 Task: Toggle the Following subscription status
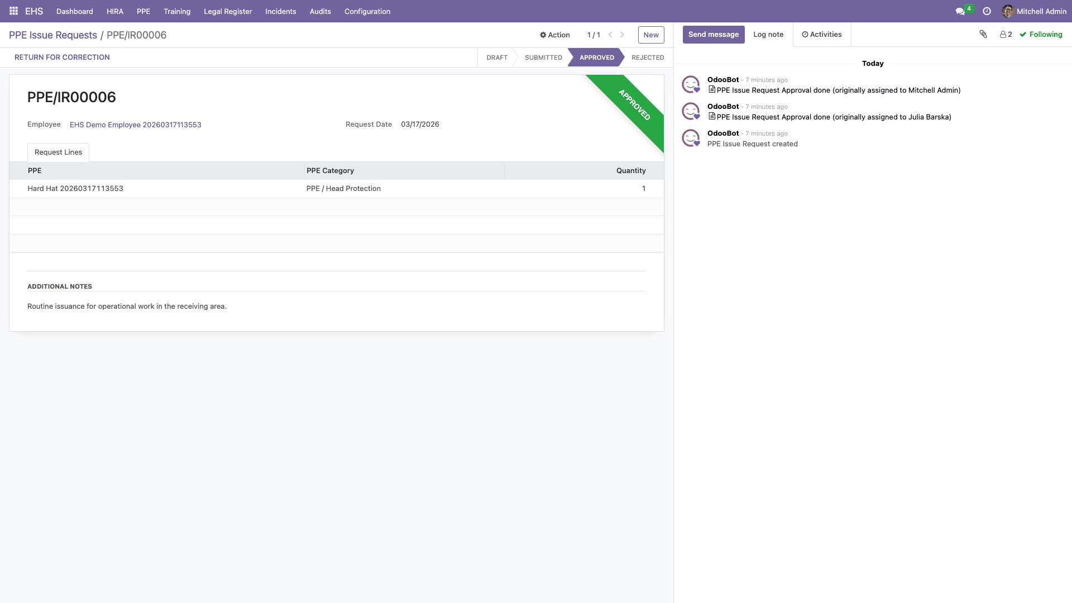click(x=1041, y=35)
